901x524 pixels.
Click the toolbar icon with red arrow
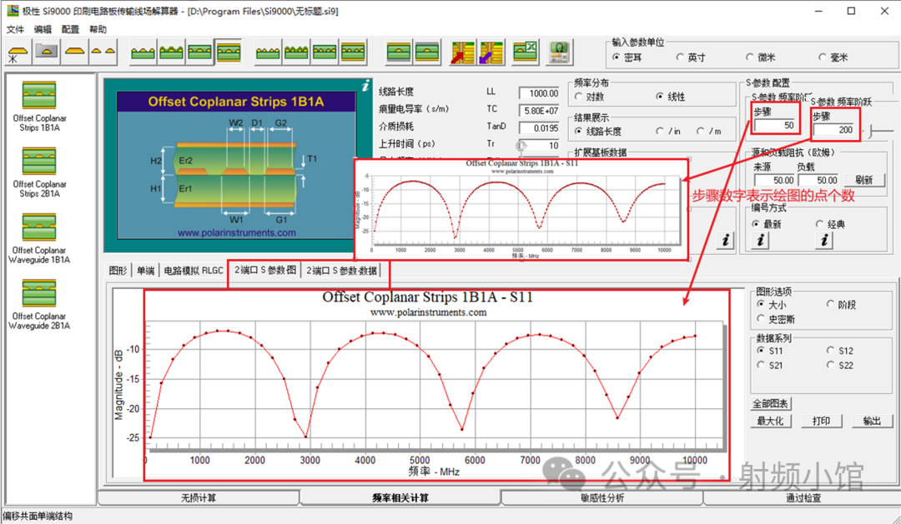coord(463,52)
